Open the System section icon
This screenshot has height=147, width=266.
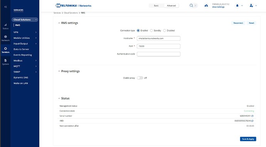pyautogui.click(x=6, y=60)
